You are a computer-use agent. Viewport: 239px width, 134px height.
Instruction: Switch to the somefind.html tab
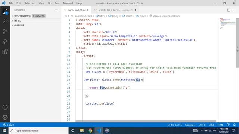point(77,10)
